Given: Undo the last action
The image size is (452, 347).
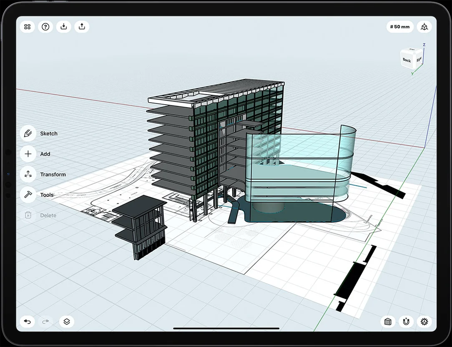Looking at the screenshot, I should pos(28,322).
